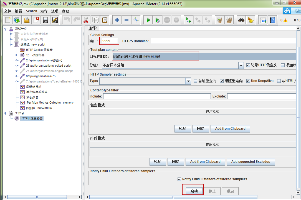This screenshot has width=301, height=200.
Task: Click the Reset Search brush icon
Action: coord(251,20)
